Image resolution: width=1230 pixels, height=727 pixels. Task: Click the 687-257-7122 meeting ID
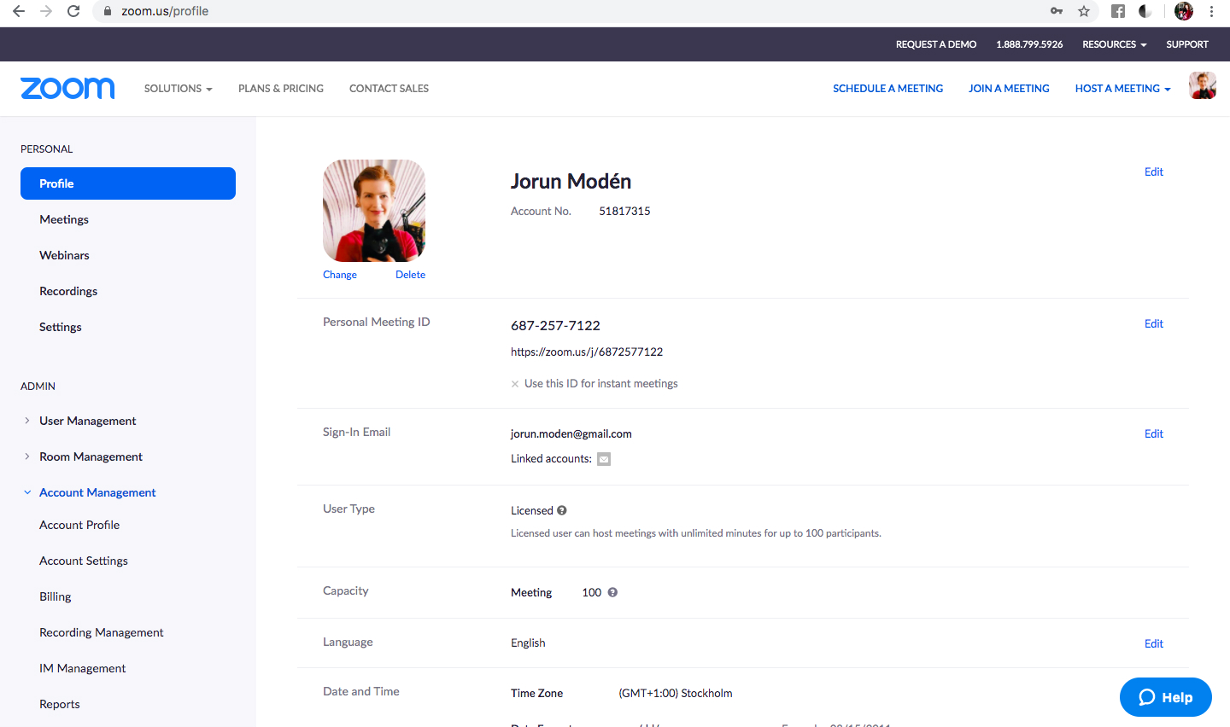[555, 325]
